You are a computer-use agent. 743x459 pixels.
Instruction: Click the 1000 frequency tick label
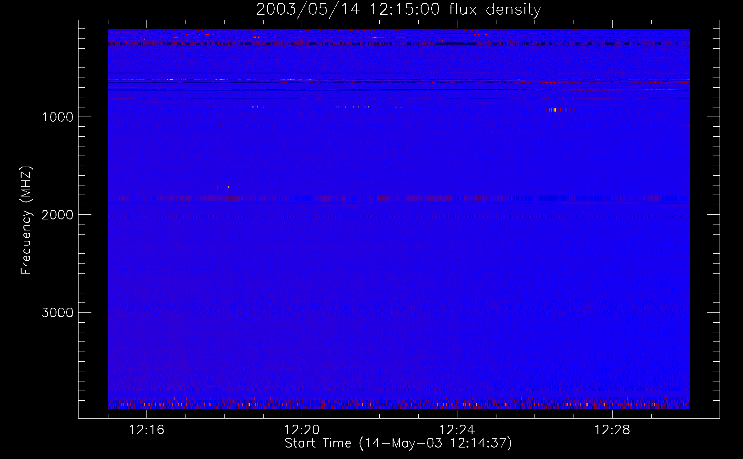click(57, 117)
